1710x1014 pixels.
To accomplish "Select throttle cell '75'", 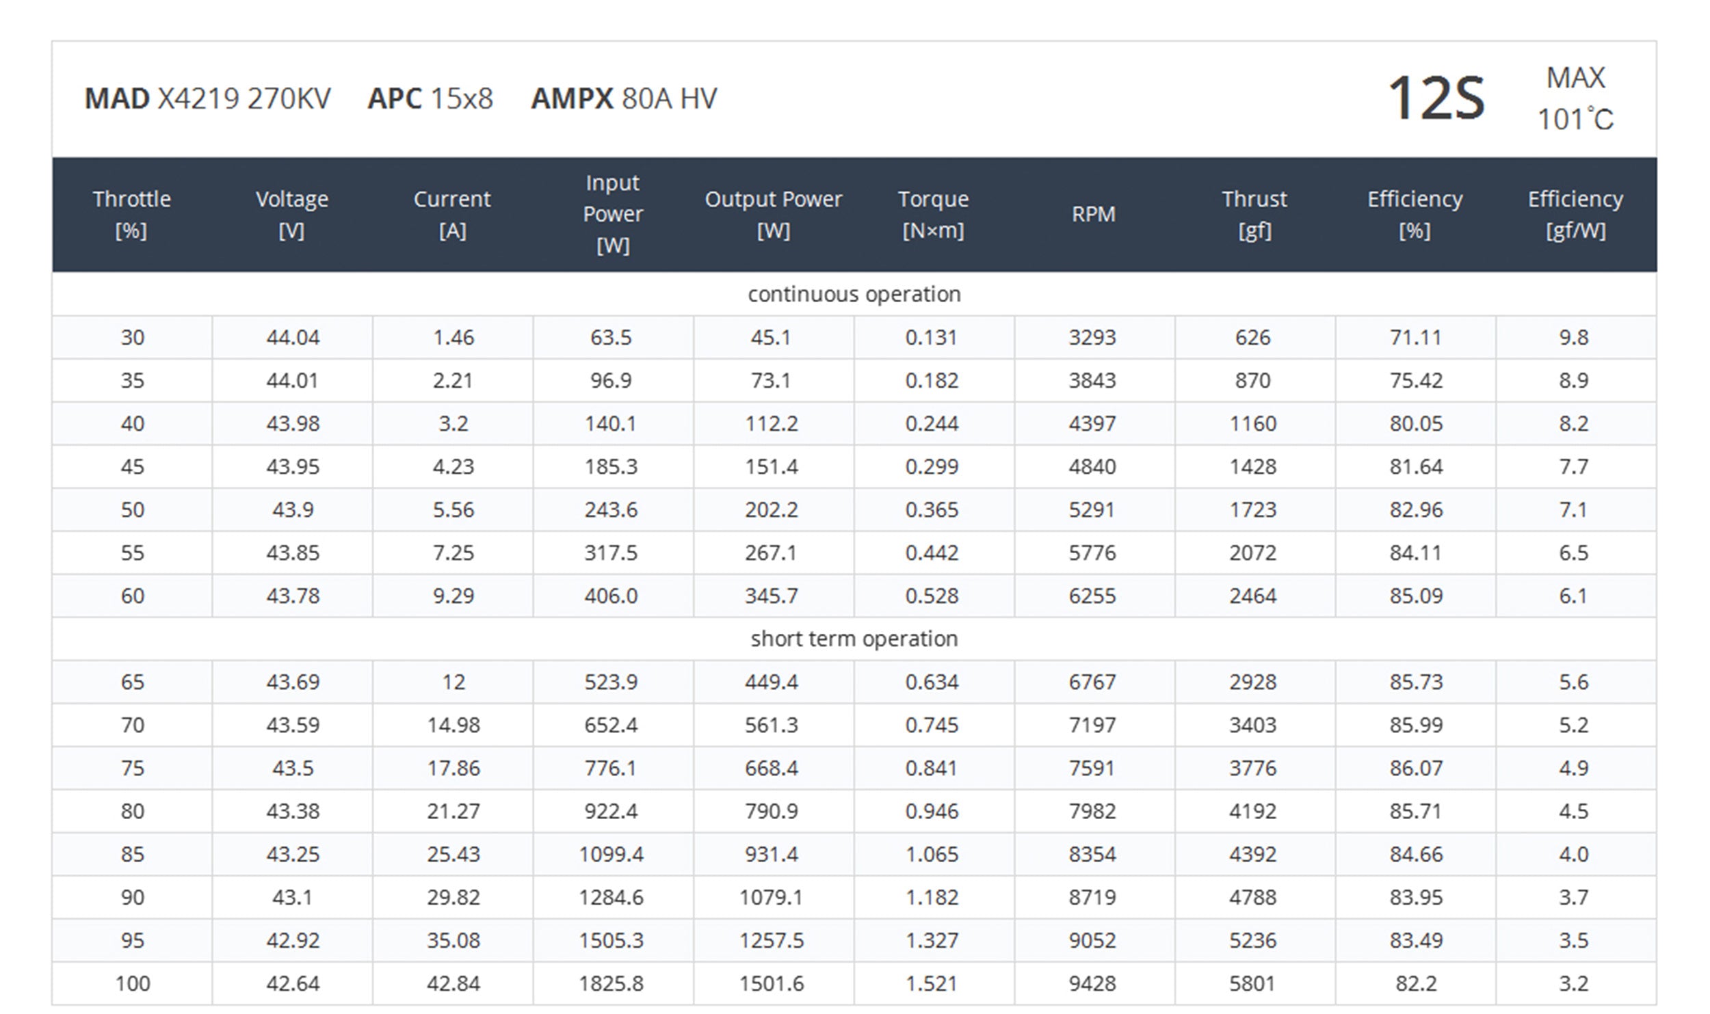I will pyautogui.click(x=133, y=768).
